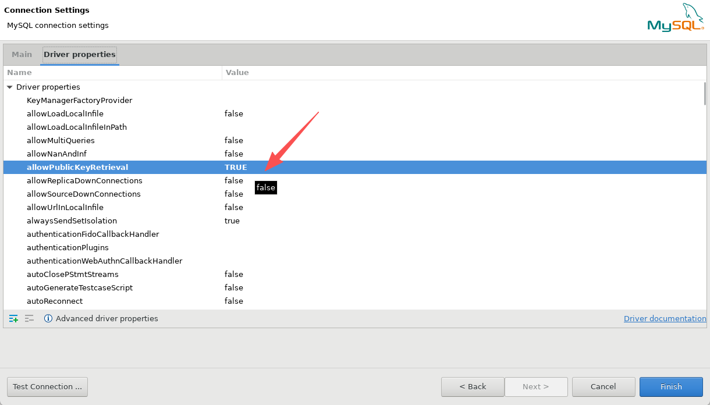Select the Driver properties tab
The image size is (710, 405).
pyautogui.click(x=80, y=54)
